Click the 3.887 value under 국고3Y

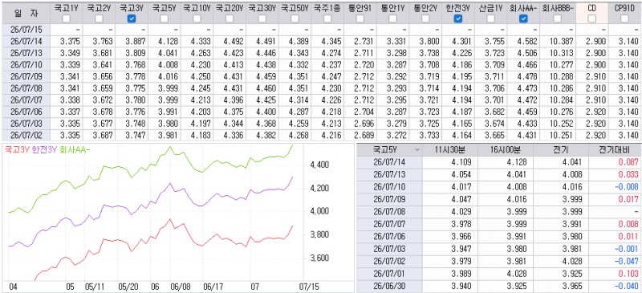pyautogui.click(x=136, y=42)
